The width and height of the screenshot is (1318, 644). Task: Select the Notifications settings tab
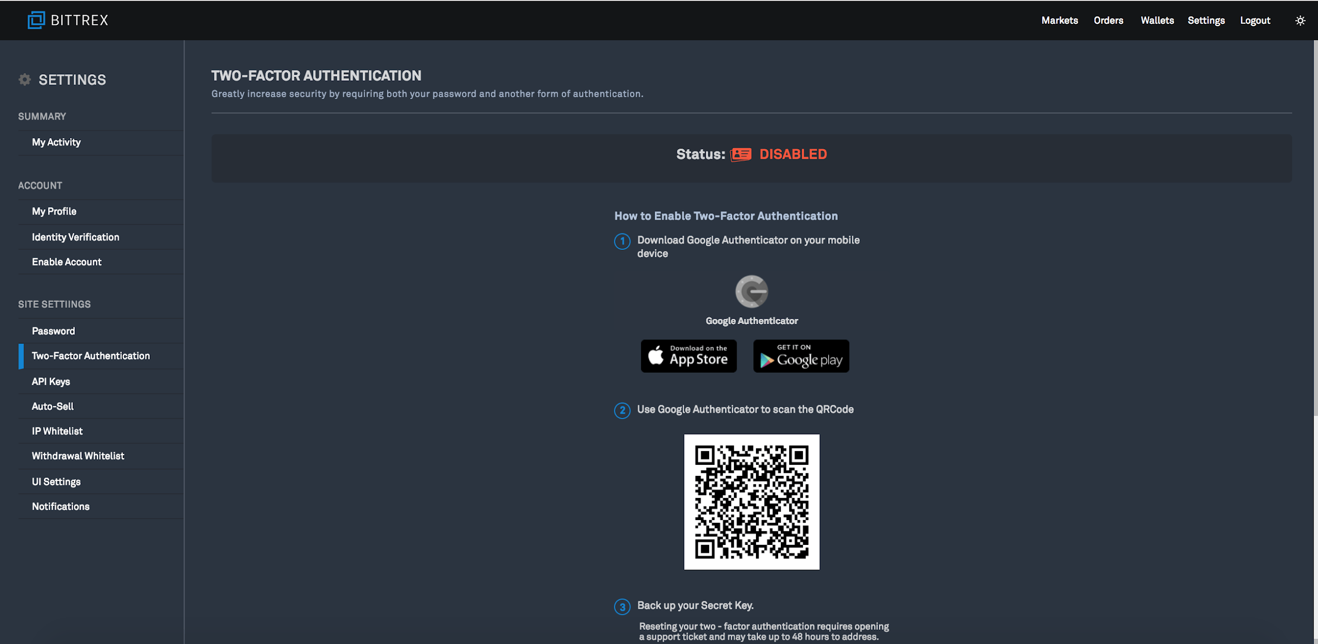tap(61, 506)
